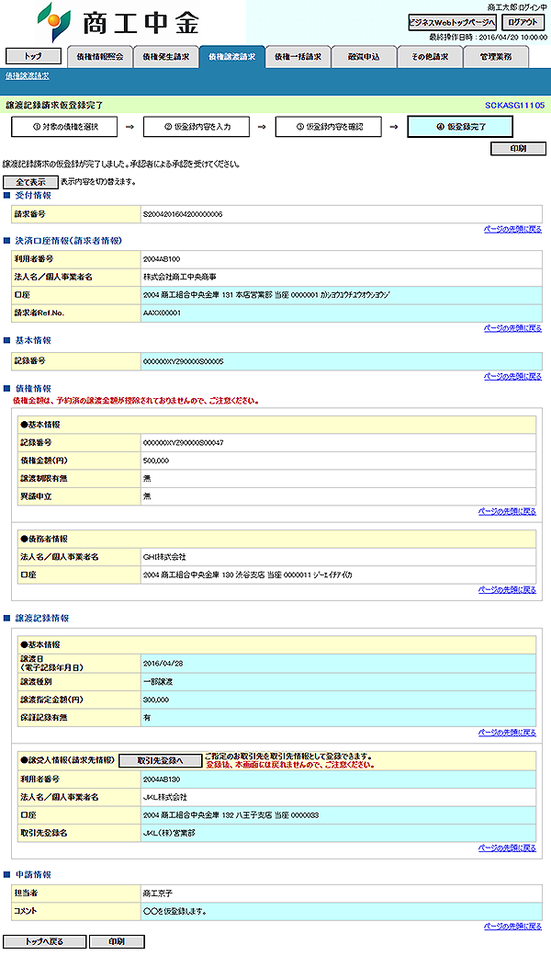Click the 債権情報 section heading
The image size is (551, 956).
click(x=33, y=388)
